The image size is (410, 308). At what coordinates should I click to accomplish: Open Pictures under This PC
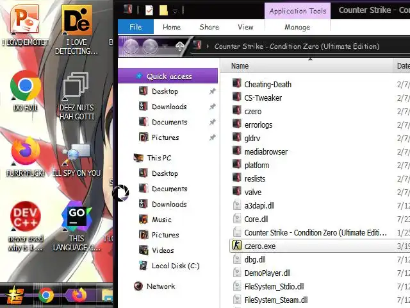click(x=165, y=235)
